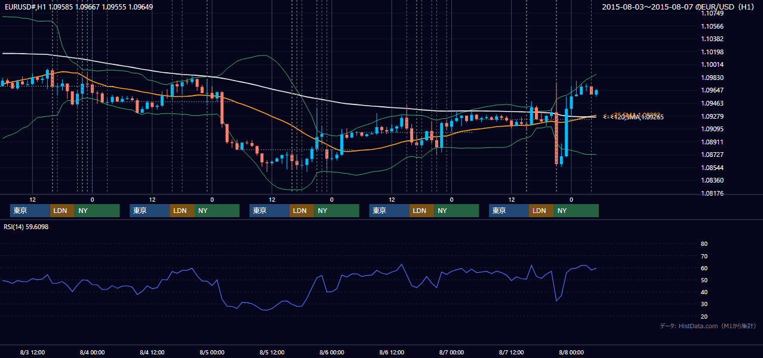Select the 8/7 12:00 date label
Screen dimensions: 763x358
coord(511,352)
